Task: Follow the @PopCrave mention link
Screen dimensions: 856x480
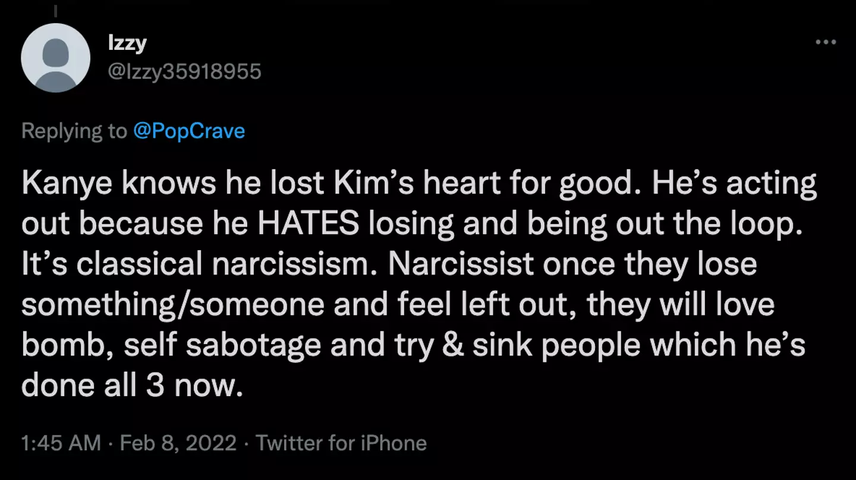Action: 189,131
